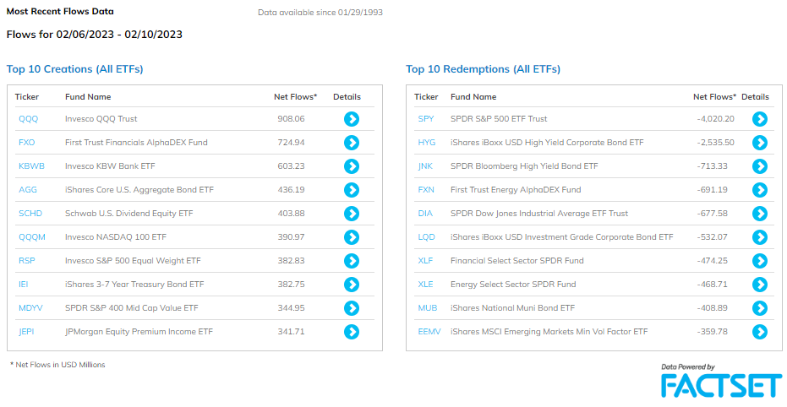Screen dimensions: 787x407
Task: Open details arrow for iShares National Muni Bond
Action: tap(760, 307)
